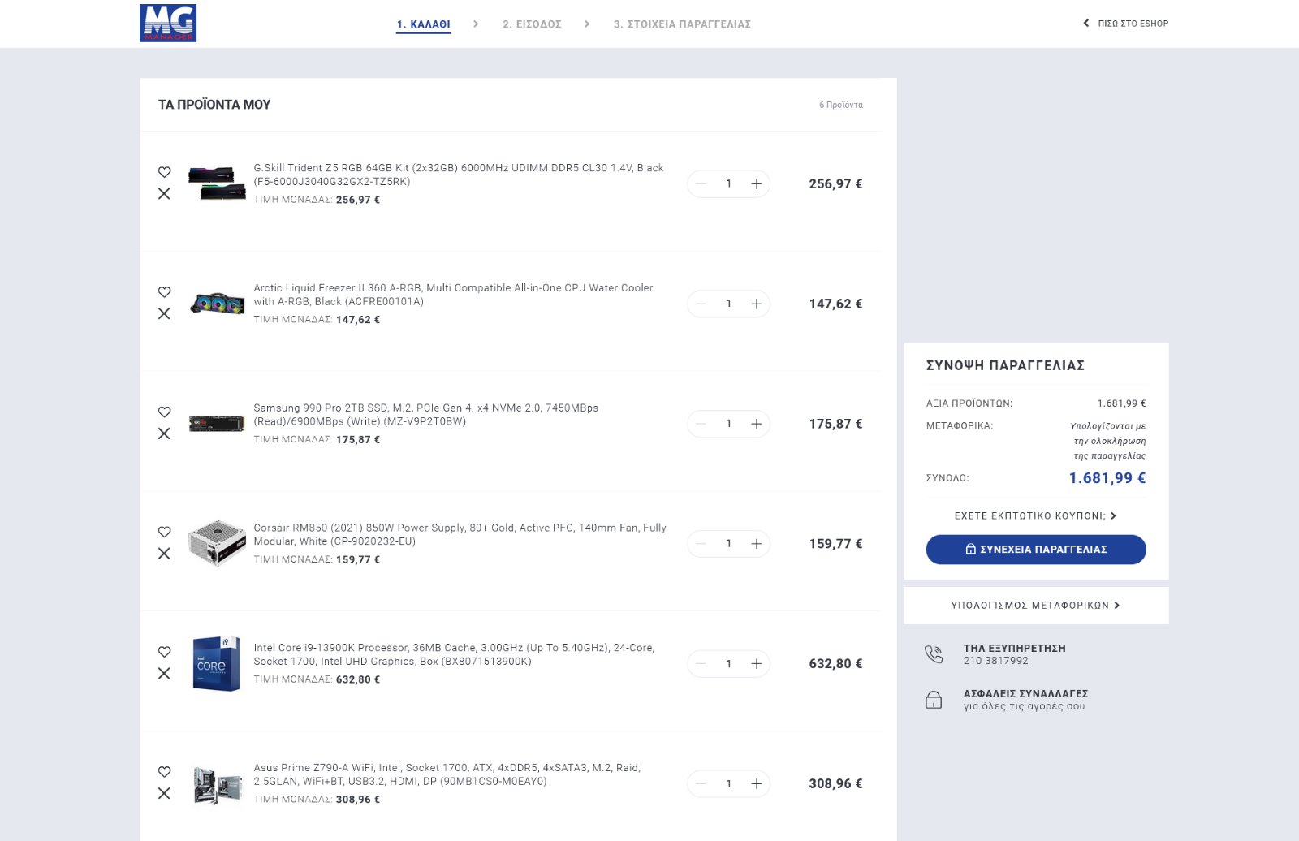Open Corsair RM850 power supply thumbnail
1299x841 pixels.
tap(217, 543)
